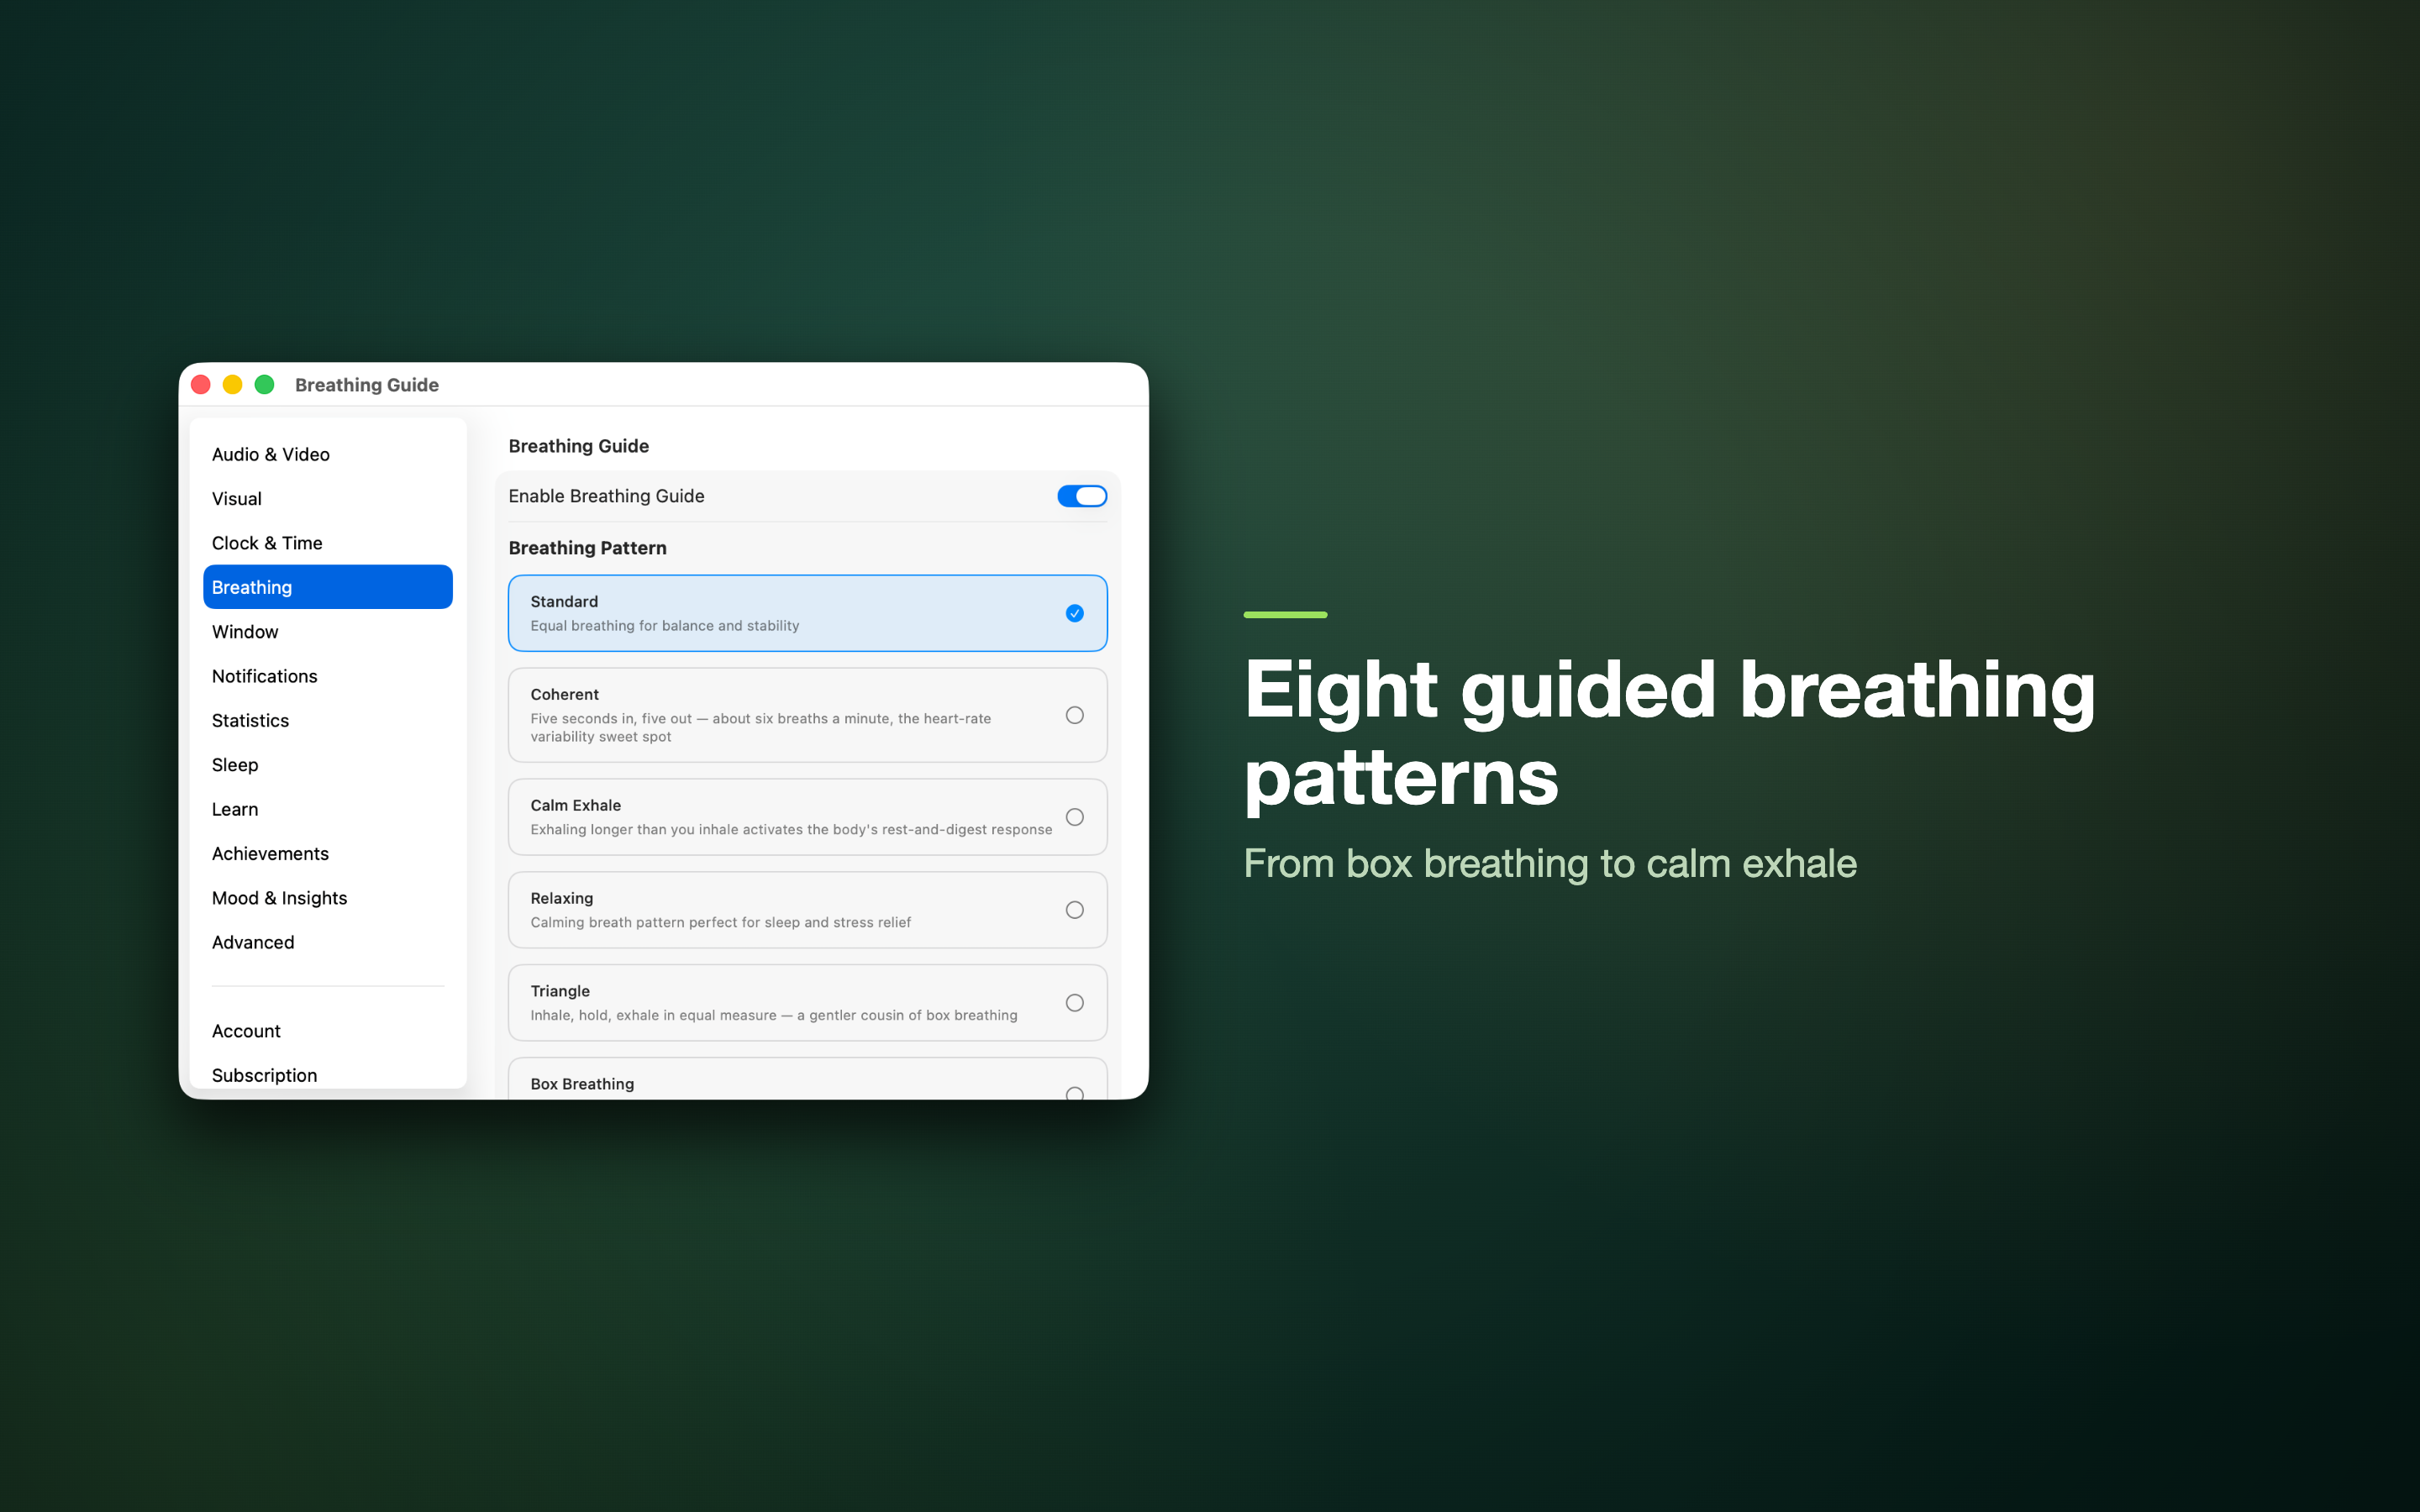Select the Triangle pattern radio button
Viewport: 2420px width, 1512px height.
pyautogui.click(x=1074, y=1003)
